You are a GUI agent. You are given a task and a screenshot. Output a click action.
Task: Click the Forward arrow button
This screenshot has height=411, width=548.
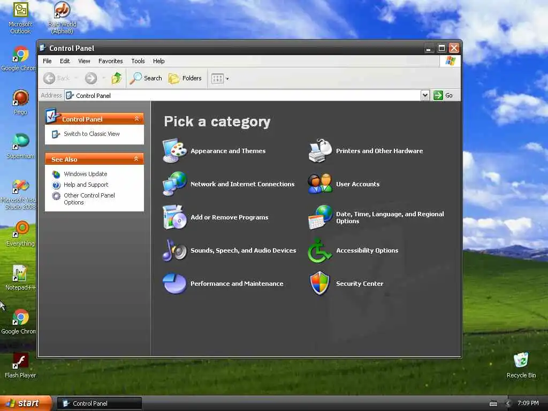click(x=91, y=78)
